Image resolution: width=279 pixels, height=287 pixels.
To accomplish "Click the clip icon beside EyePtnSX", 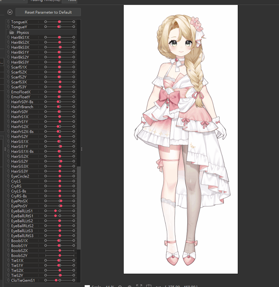I will [x=8, y=201].
